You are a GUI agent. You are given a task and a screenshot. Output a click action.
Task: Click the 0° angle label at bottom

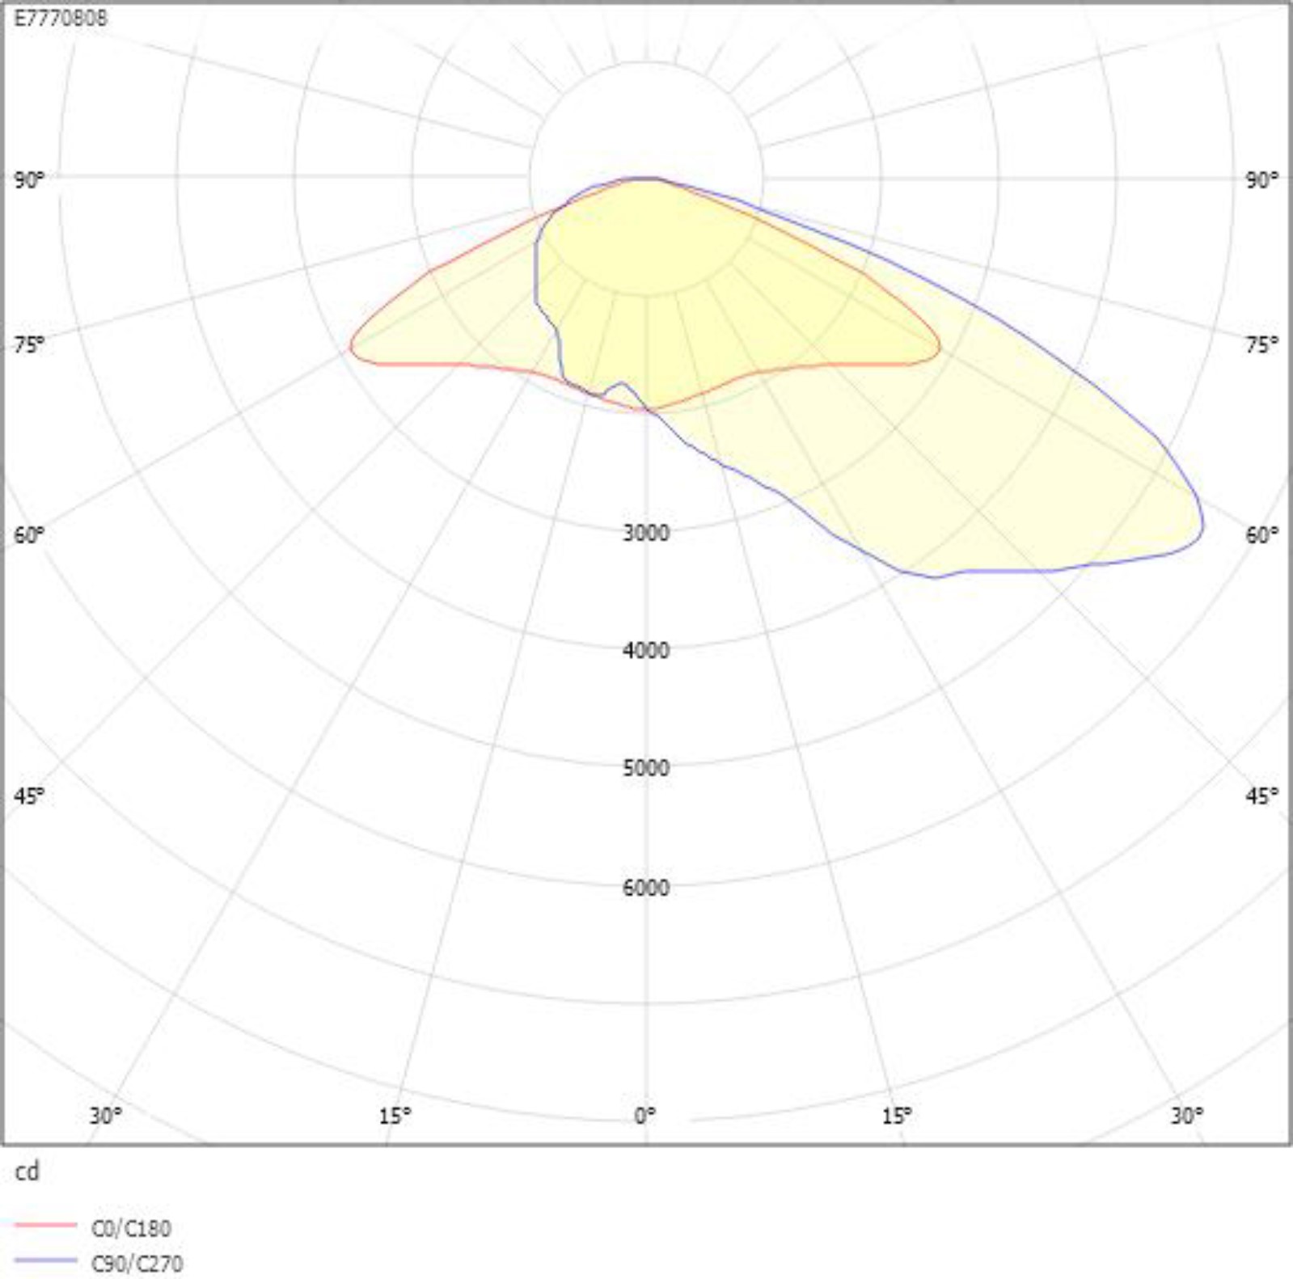[x=645, y=1116]
